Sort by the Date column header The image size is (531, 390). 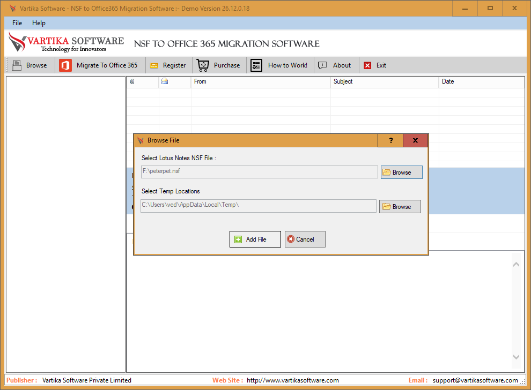tap(482, 81)
